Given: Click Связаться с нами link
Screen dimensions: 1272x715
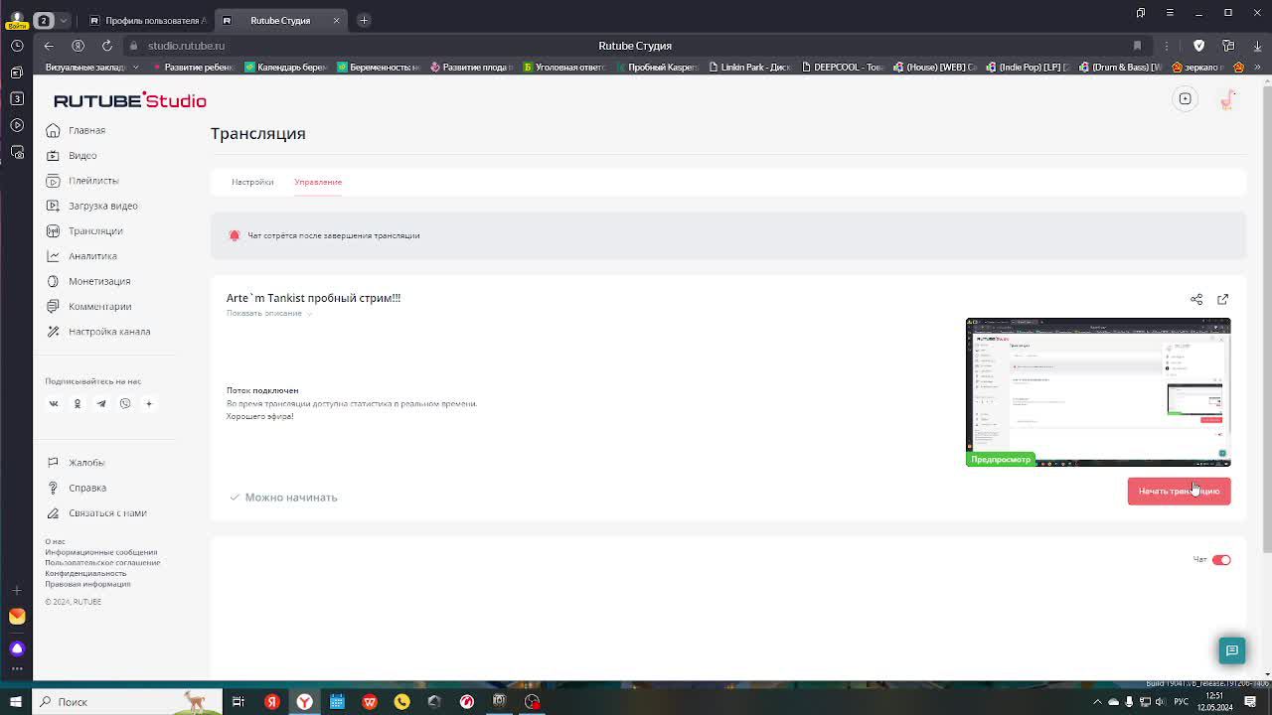Looking at the screenshot, I should click(x=96, y=513).
